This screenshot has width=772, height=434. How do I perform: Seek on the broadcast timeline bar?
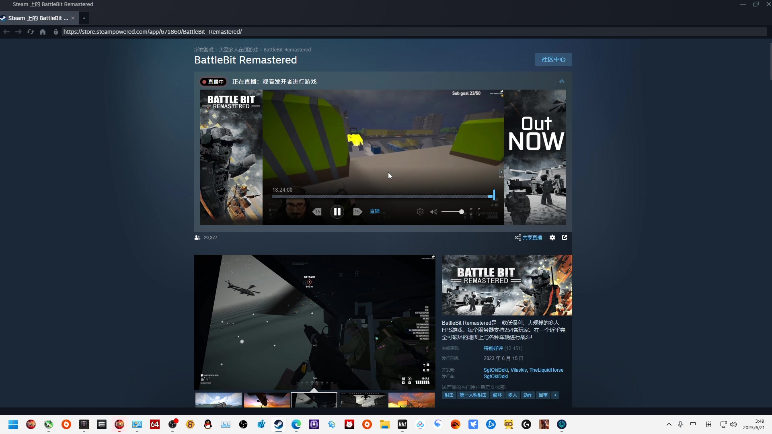coord(383,197)
